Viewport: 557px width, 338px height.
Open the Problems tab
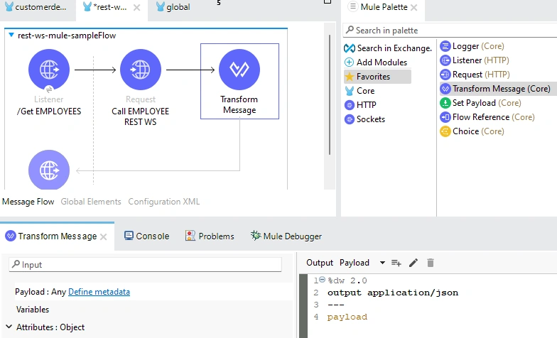210,236
